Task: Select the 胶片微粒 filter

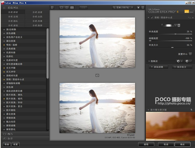Action: coord(24,110)
